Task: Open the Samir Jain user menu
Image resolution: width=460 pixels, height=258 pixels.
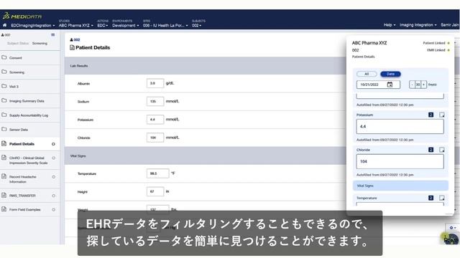Action: point(449,25)
